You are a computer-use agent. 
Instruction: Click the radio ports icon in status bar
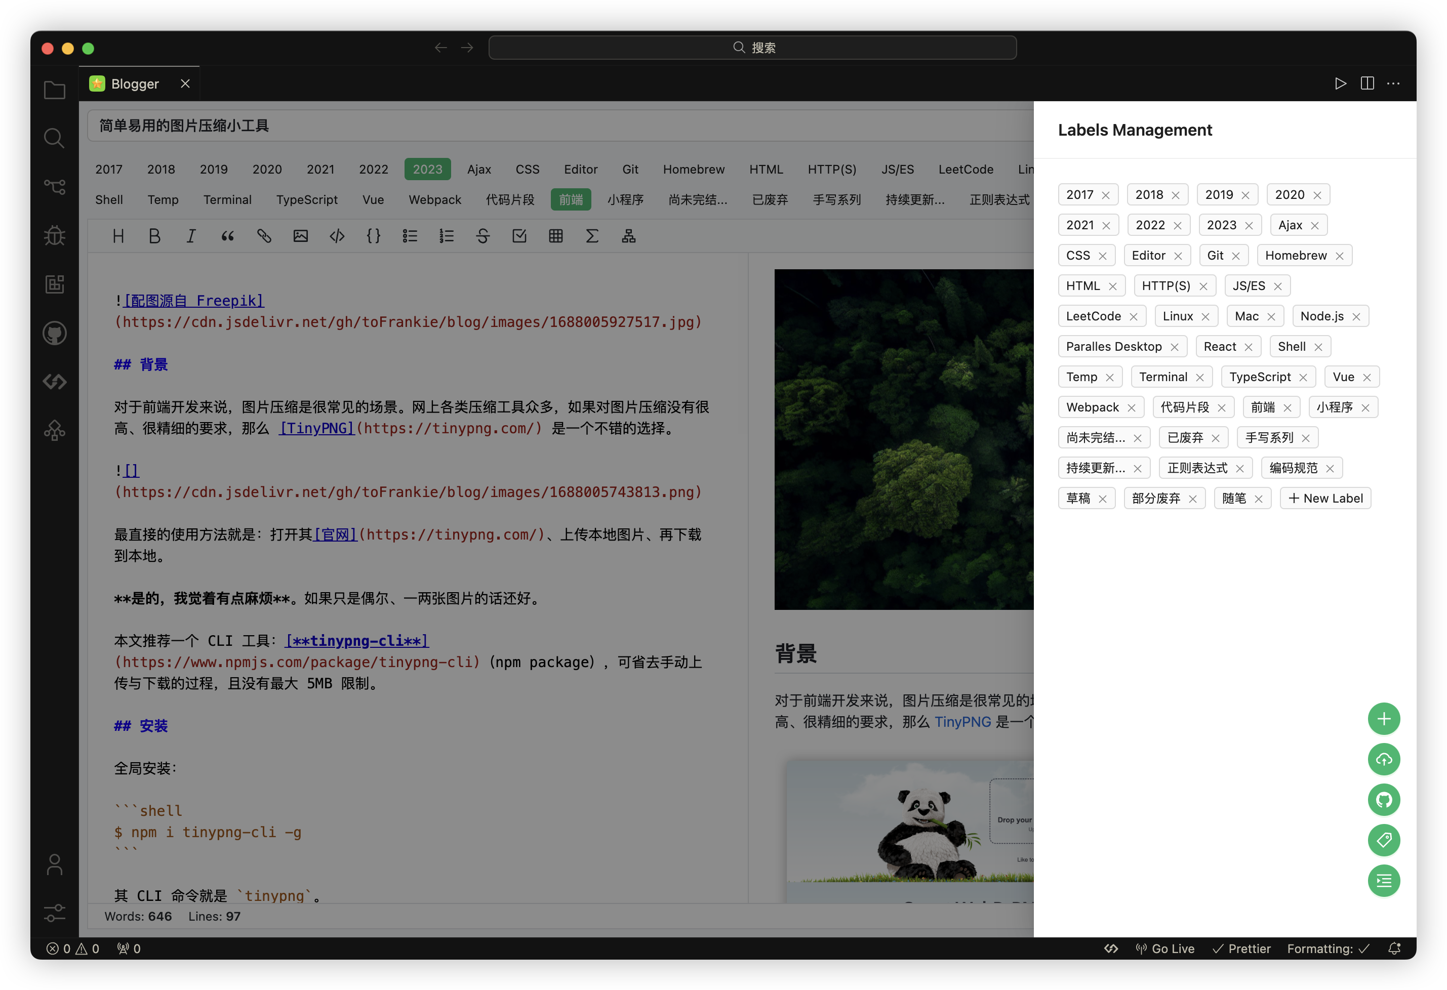coord(129,948)
